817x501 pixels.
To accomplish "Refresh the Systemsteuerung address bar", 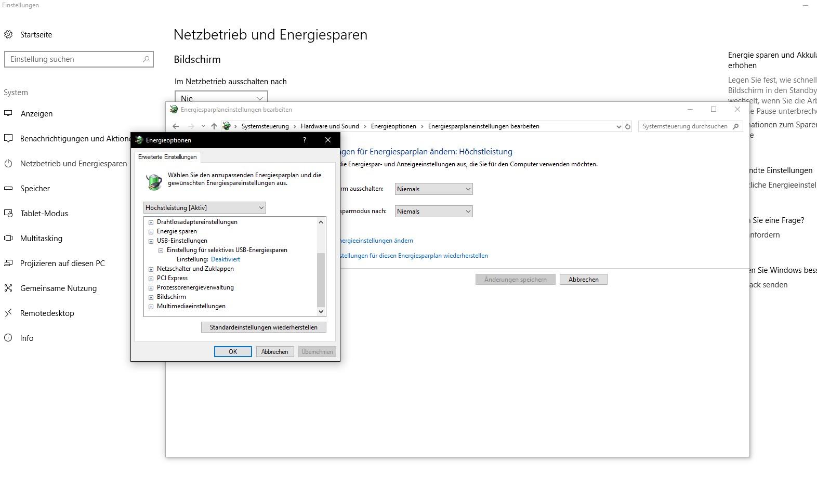I will (628, 126).
